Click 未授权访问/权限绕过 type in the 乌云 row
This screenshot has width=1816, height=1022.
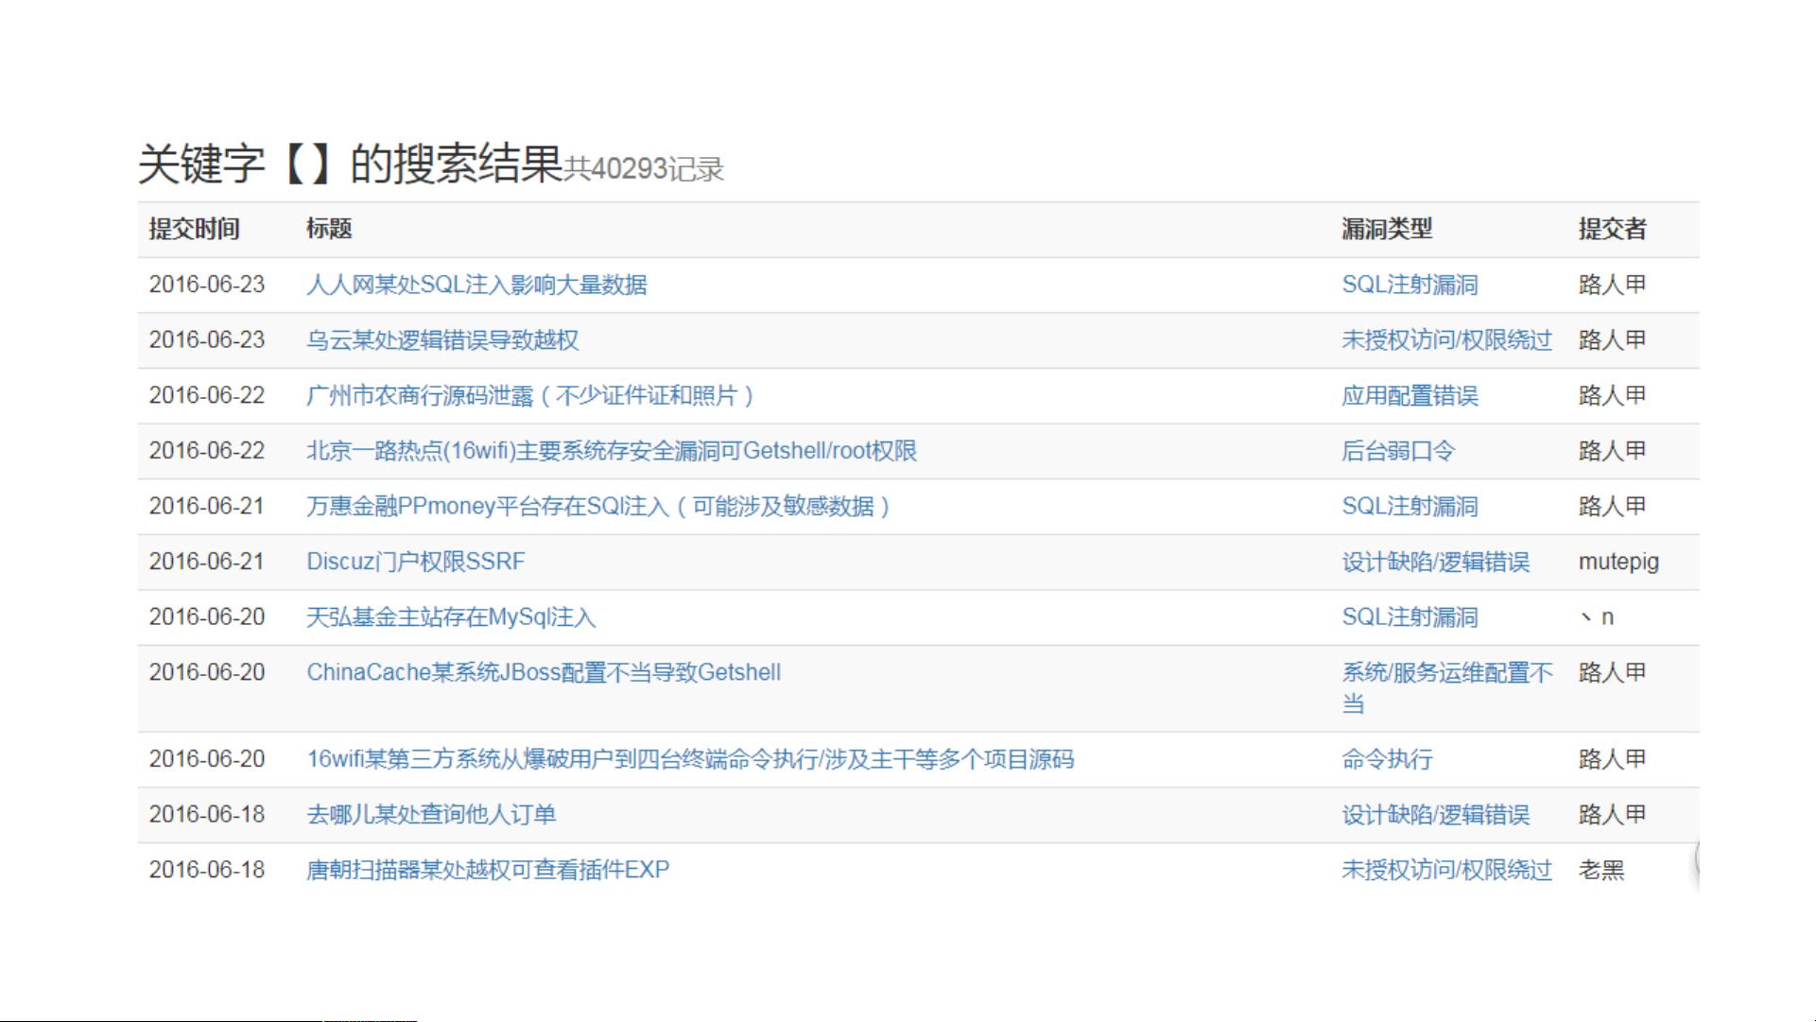point(1446,340)
